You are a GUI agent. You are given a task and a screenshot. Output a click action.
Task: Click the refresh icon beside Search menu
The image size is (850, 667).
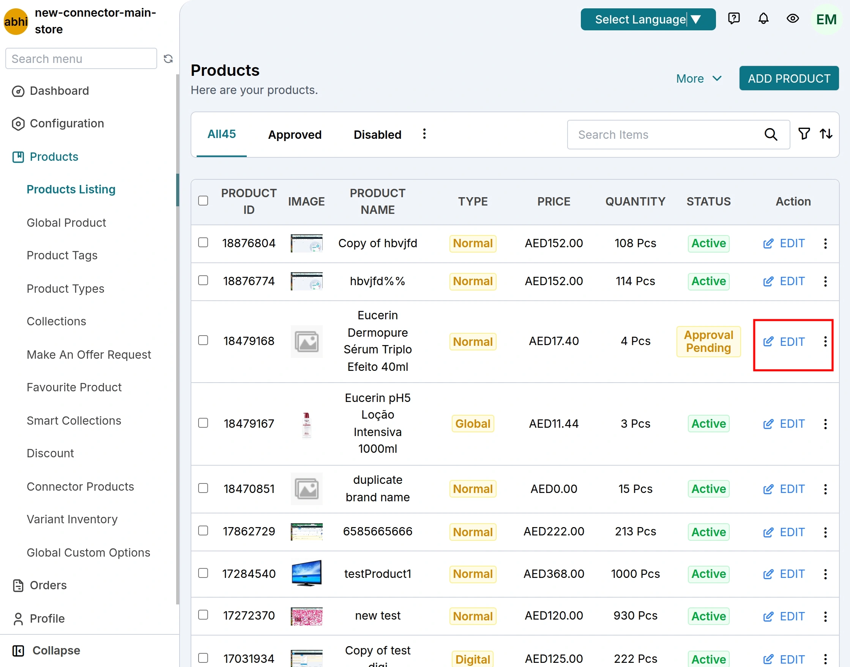(x=168, y=58)
